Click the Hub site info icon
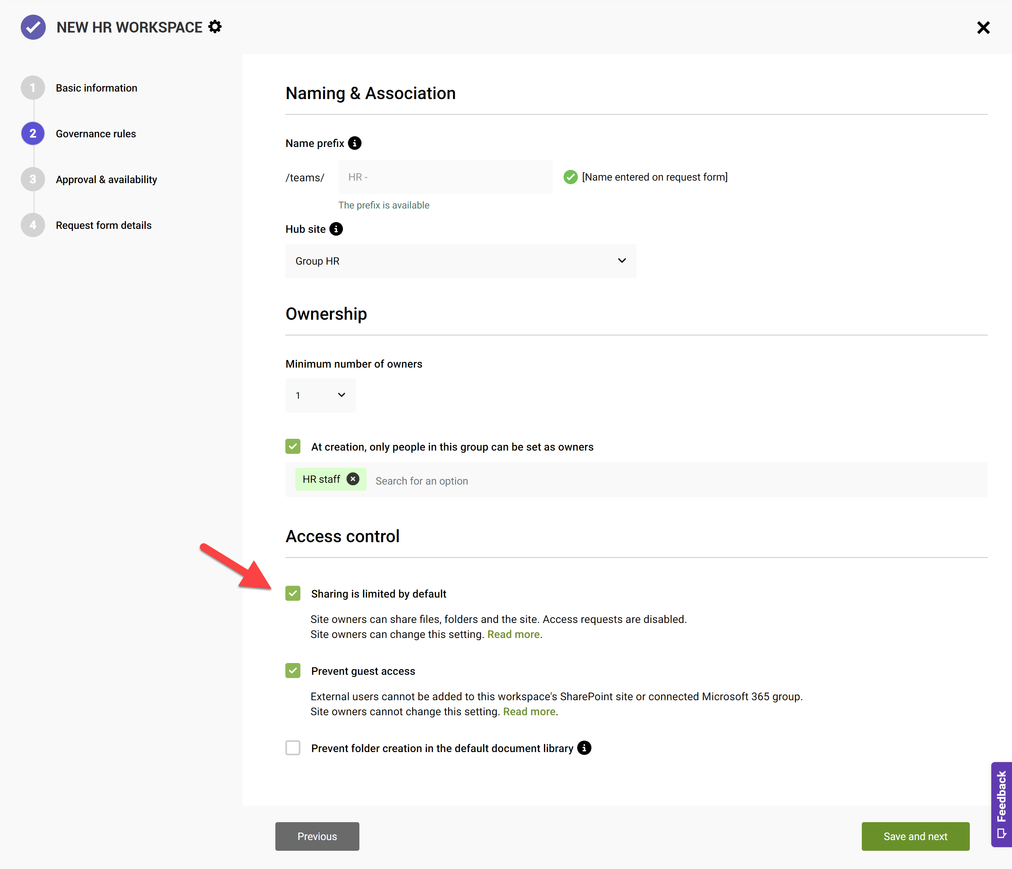1012x869 pixels. 336,229
